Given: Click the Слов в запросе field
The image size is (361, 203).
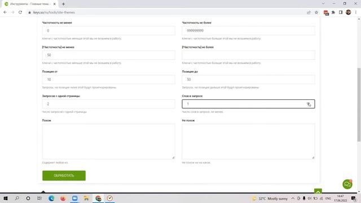Looking at the screenshot, I should (x=248, y=104).
